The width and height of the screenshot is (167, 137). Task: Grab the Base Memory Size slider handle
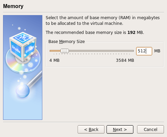[65, 51]
